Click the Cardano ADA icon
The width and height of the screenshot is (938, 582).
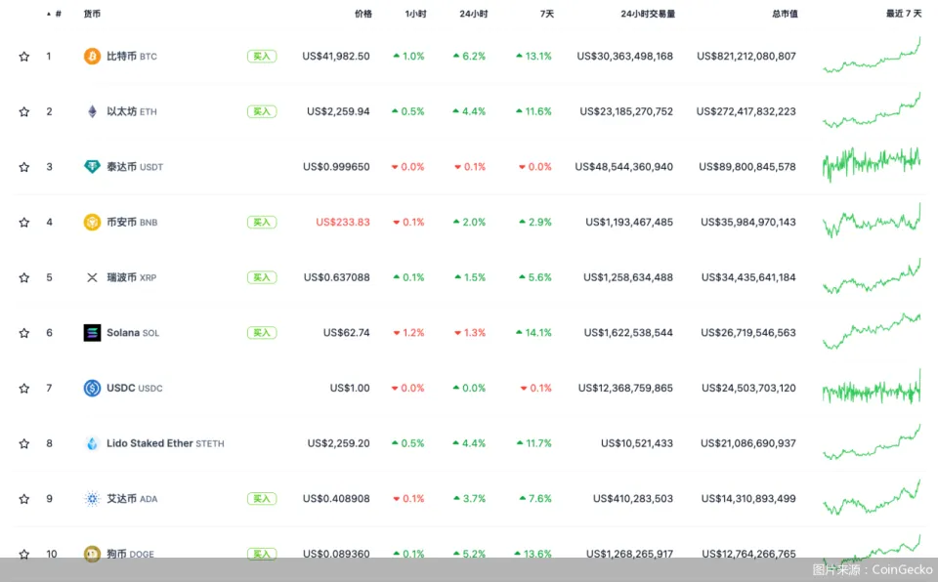[x=92, y=499]
